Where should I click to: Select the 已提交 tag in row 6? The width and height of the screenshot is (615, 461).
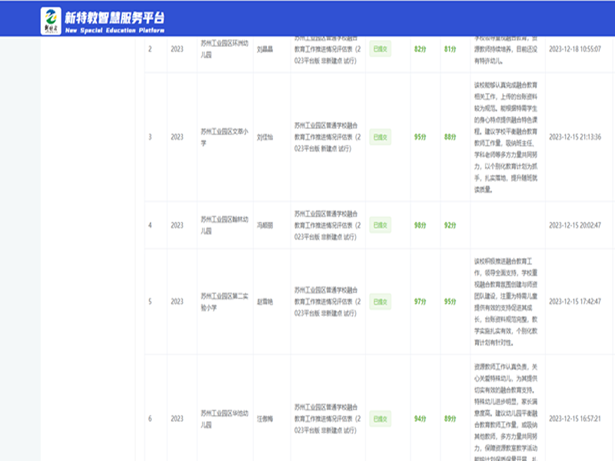coord(380,419)
